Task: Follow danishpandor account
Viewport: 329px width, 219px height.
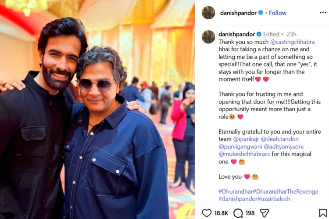Action: point(278,13)
